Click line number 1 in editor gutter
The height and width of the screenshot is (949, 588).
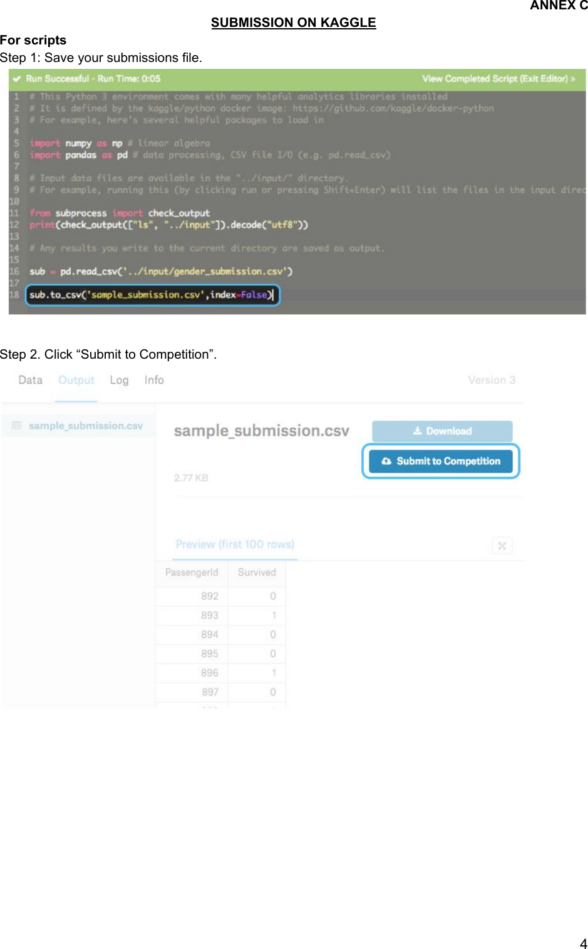(17, 97)
